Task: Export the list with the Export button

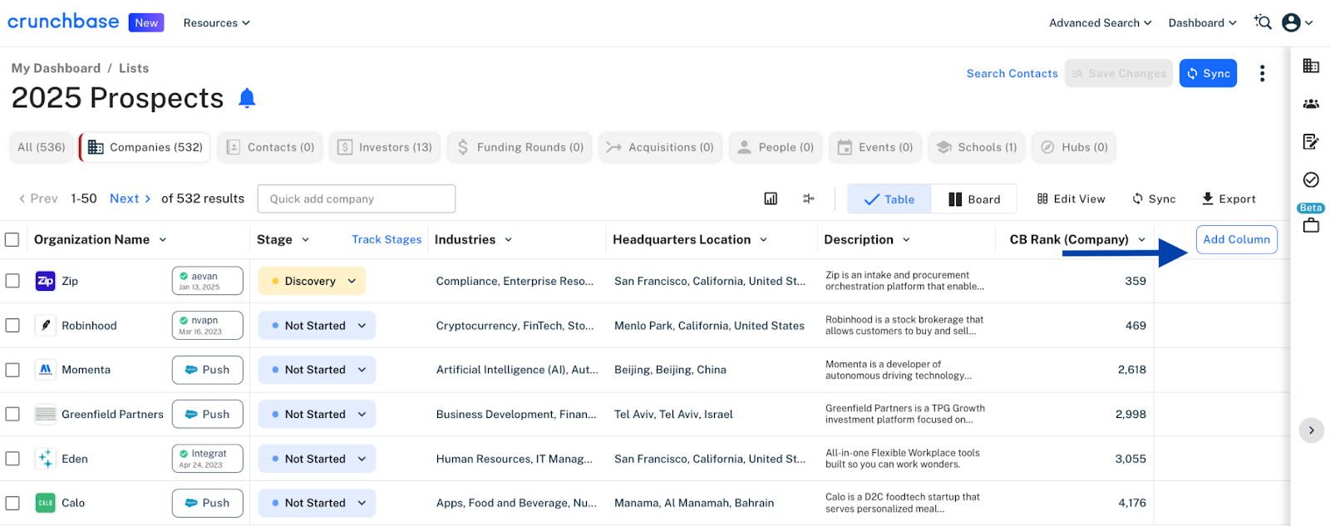Action: click(x=1229, y=199)
